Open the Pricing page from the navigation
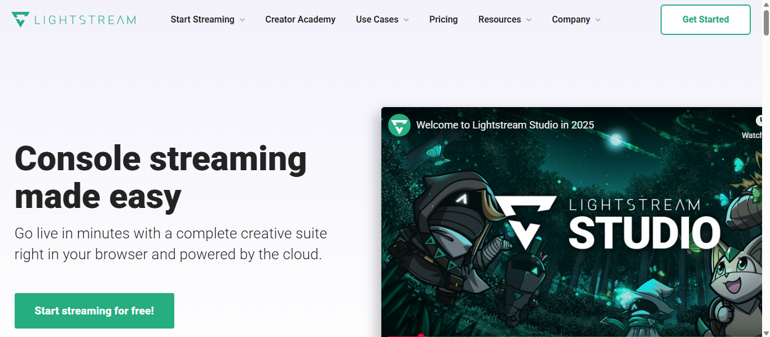Image resolution: width=770 pixels, height=337 pixels. click(x=443, y=19)
